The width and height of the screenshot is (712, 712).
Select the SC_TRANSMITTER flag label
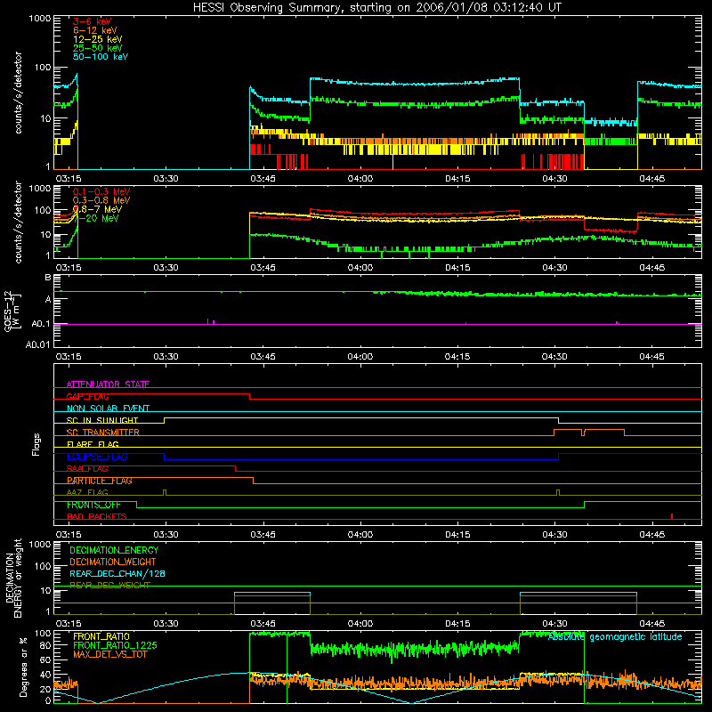(x=103, y=433)
